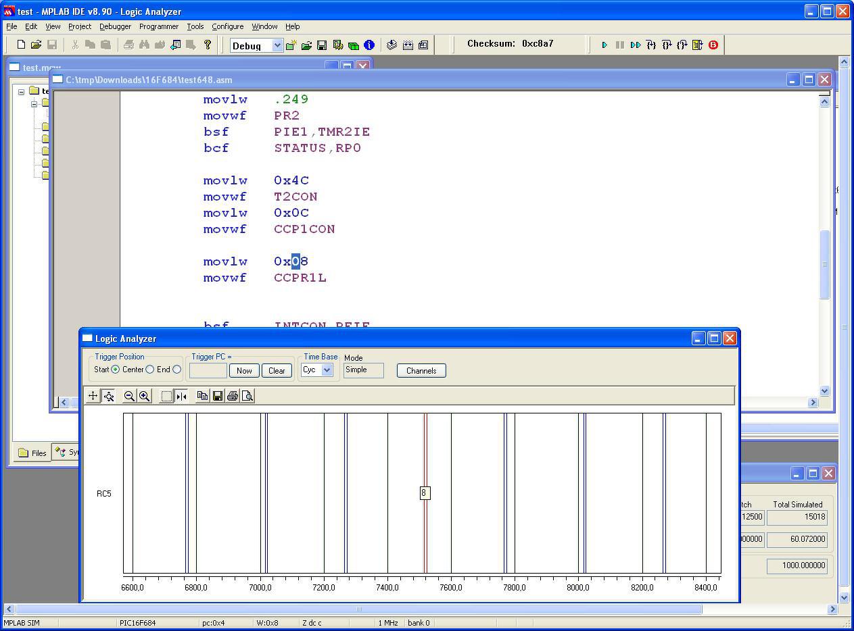Select the End trigger position radio button
Image resolution: width=854 pixels, height=631 pixels.
coord(177,370)
